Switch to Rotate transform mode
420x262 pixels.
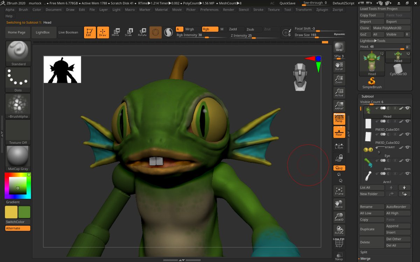click(142, 32)
